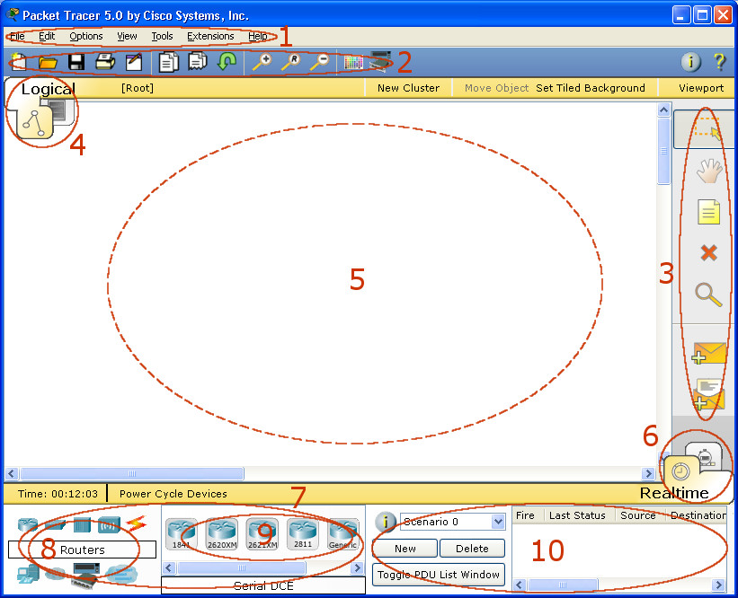738x598 pixels.
Task: Click the Zoom Reset magnifier icon
Action: pos(291,62)
